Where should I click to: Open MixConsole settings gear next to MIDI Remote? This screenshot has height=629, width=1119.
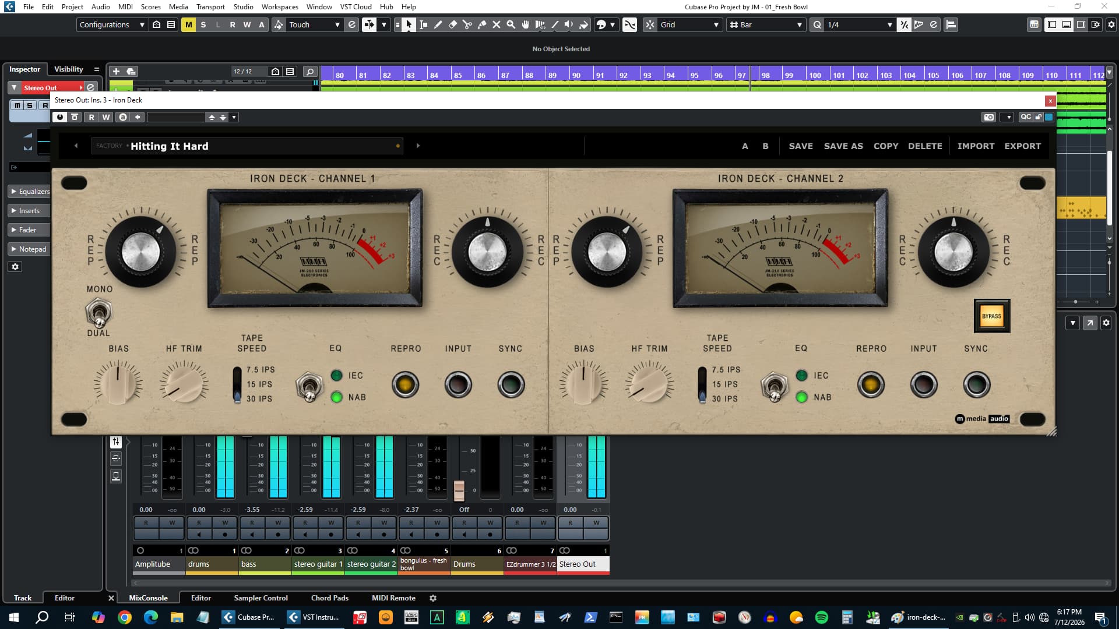433,598
